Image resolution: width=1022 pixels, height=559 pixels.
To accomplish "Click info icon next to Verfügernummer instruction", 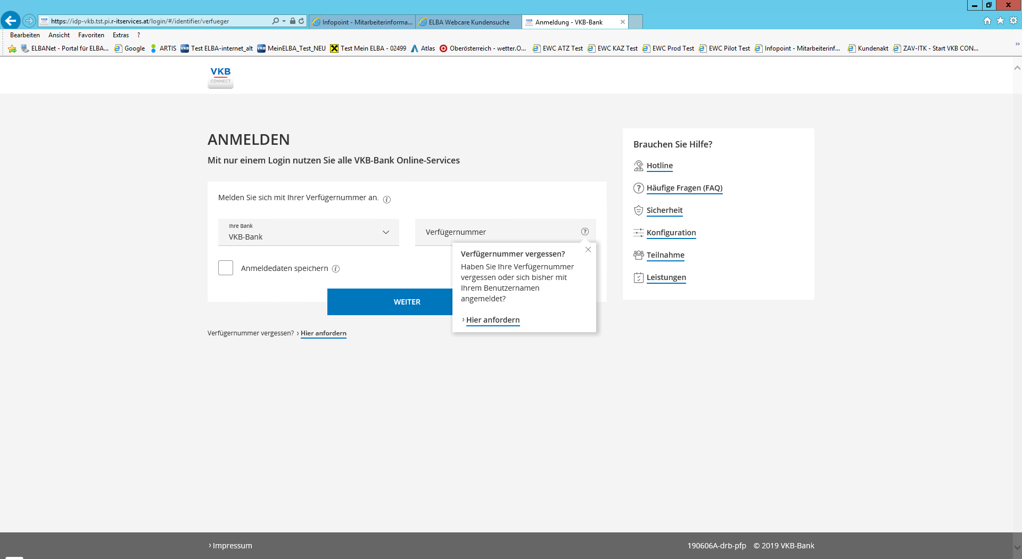I will [387, 200].
